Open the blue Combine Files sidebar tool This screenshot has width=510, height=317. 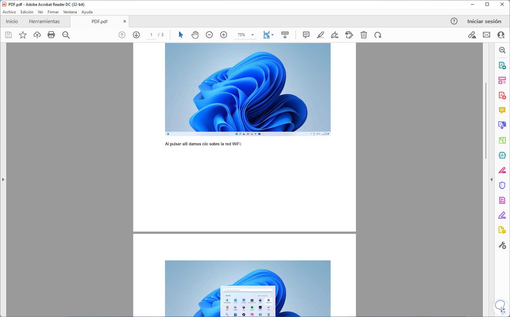click(x=502, y=125)
